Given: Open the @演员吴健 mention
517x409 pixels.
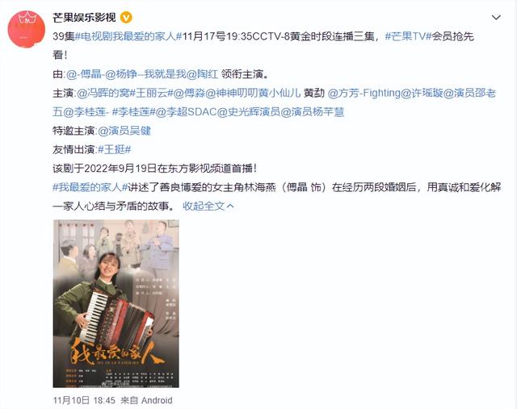Looking at the screenshot, I should (x=124, y=131).
